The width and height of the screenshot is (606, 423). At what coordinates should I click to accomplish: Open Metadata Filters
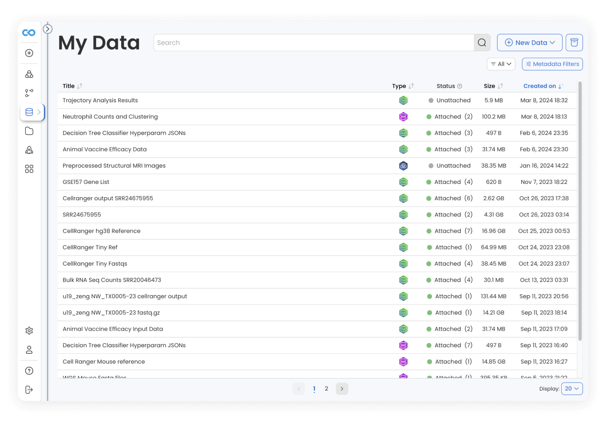(552, 64)
